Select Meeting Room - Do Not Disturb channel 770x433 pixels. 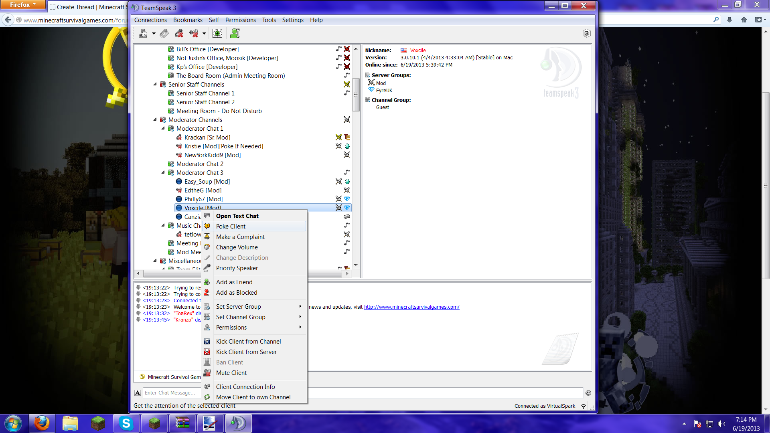[x=219, y=111]
